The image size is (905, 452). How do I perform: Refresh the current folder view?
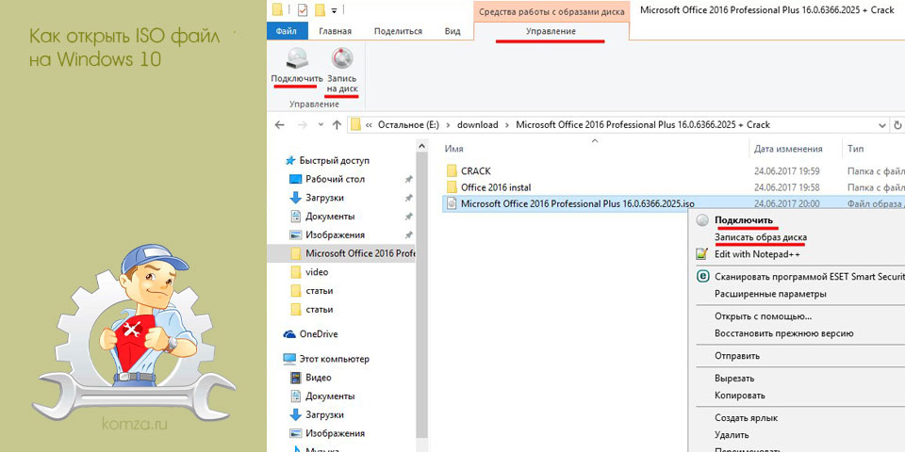[897, 124]
